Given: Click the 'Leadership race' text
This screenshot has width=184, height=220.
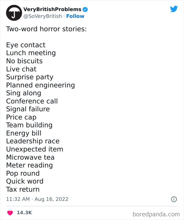Looking at the screenshot, I should click(33, 141).
